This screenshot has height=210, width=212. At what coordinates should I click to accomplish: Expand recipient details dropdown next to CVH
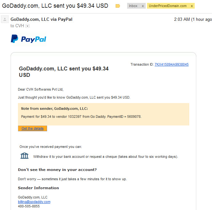(x=28, y=26)
